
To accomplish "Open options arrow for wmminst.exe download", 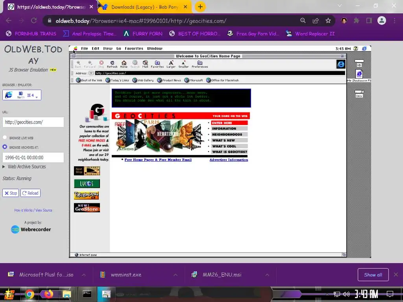I will point(176,275).
